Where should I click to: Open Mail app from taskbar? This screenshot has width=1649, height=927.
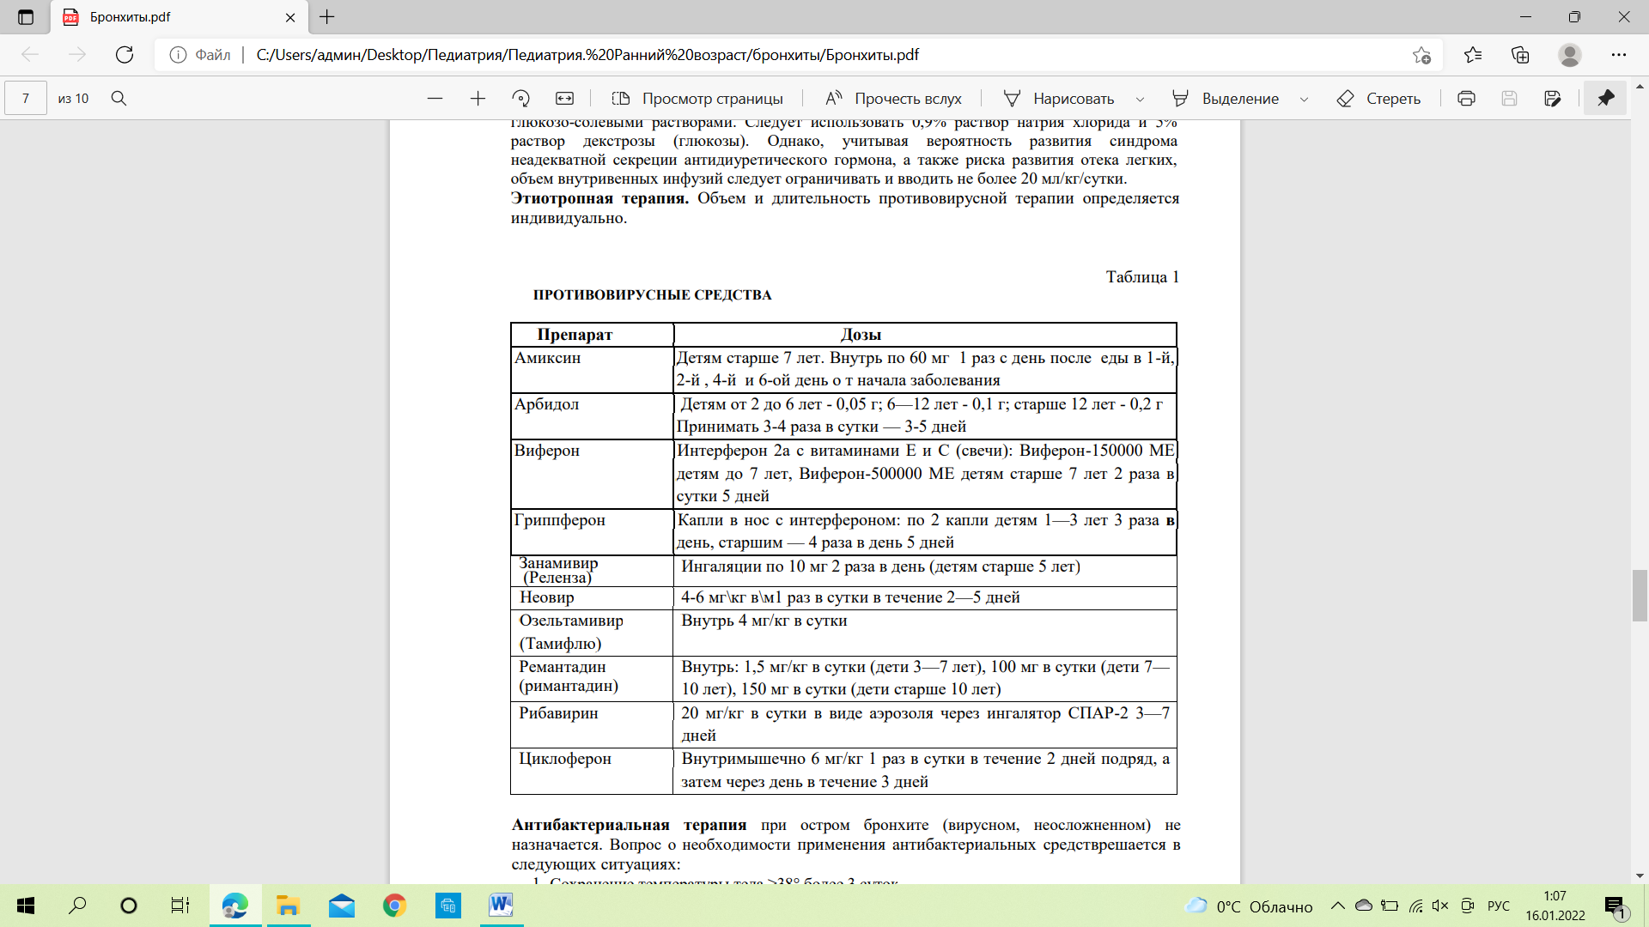coord(341,906)
